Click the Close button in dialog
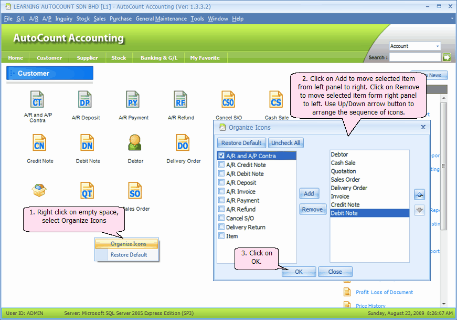This screenshot has height=320, width=457. [x=335, y=272]
